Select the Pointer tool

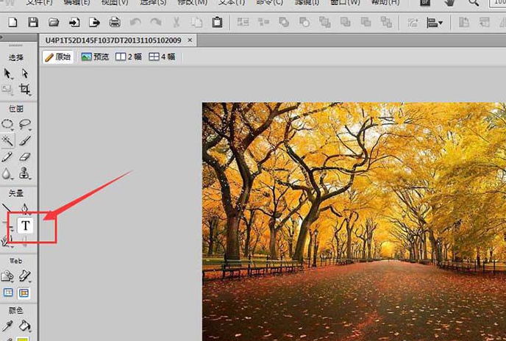[x=8, y=73]
